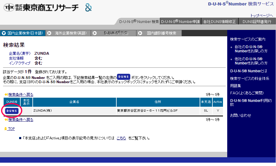
Task: Click the 支社情報 label
Action: click(16, 58)
